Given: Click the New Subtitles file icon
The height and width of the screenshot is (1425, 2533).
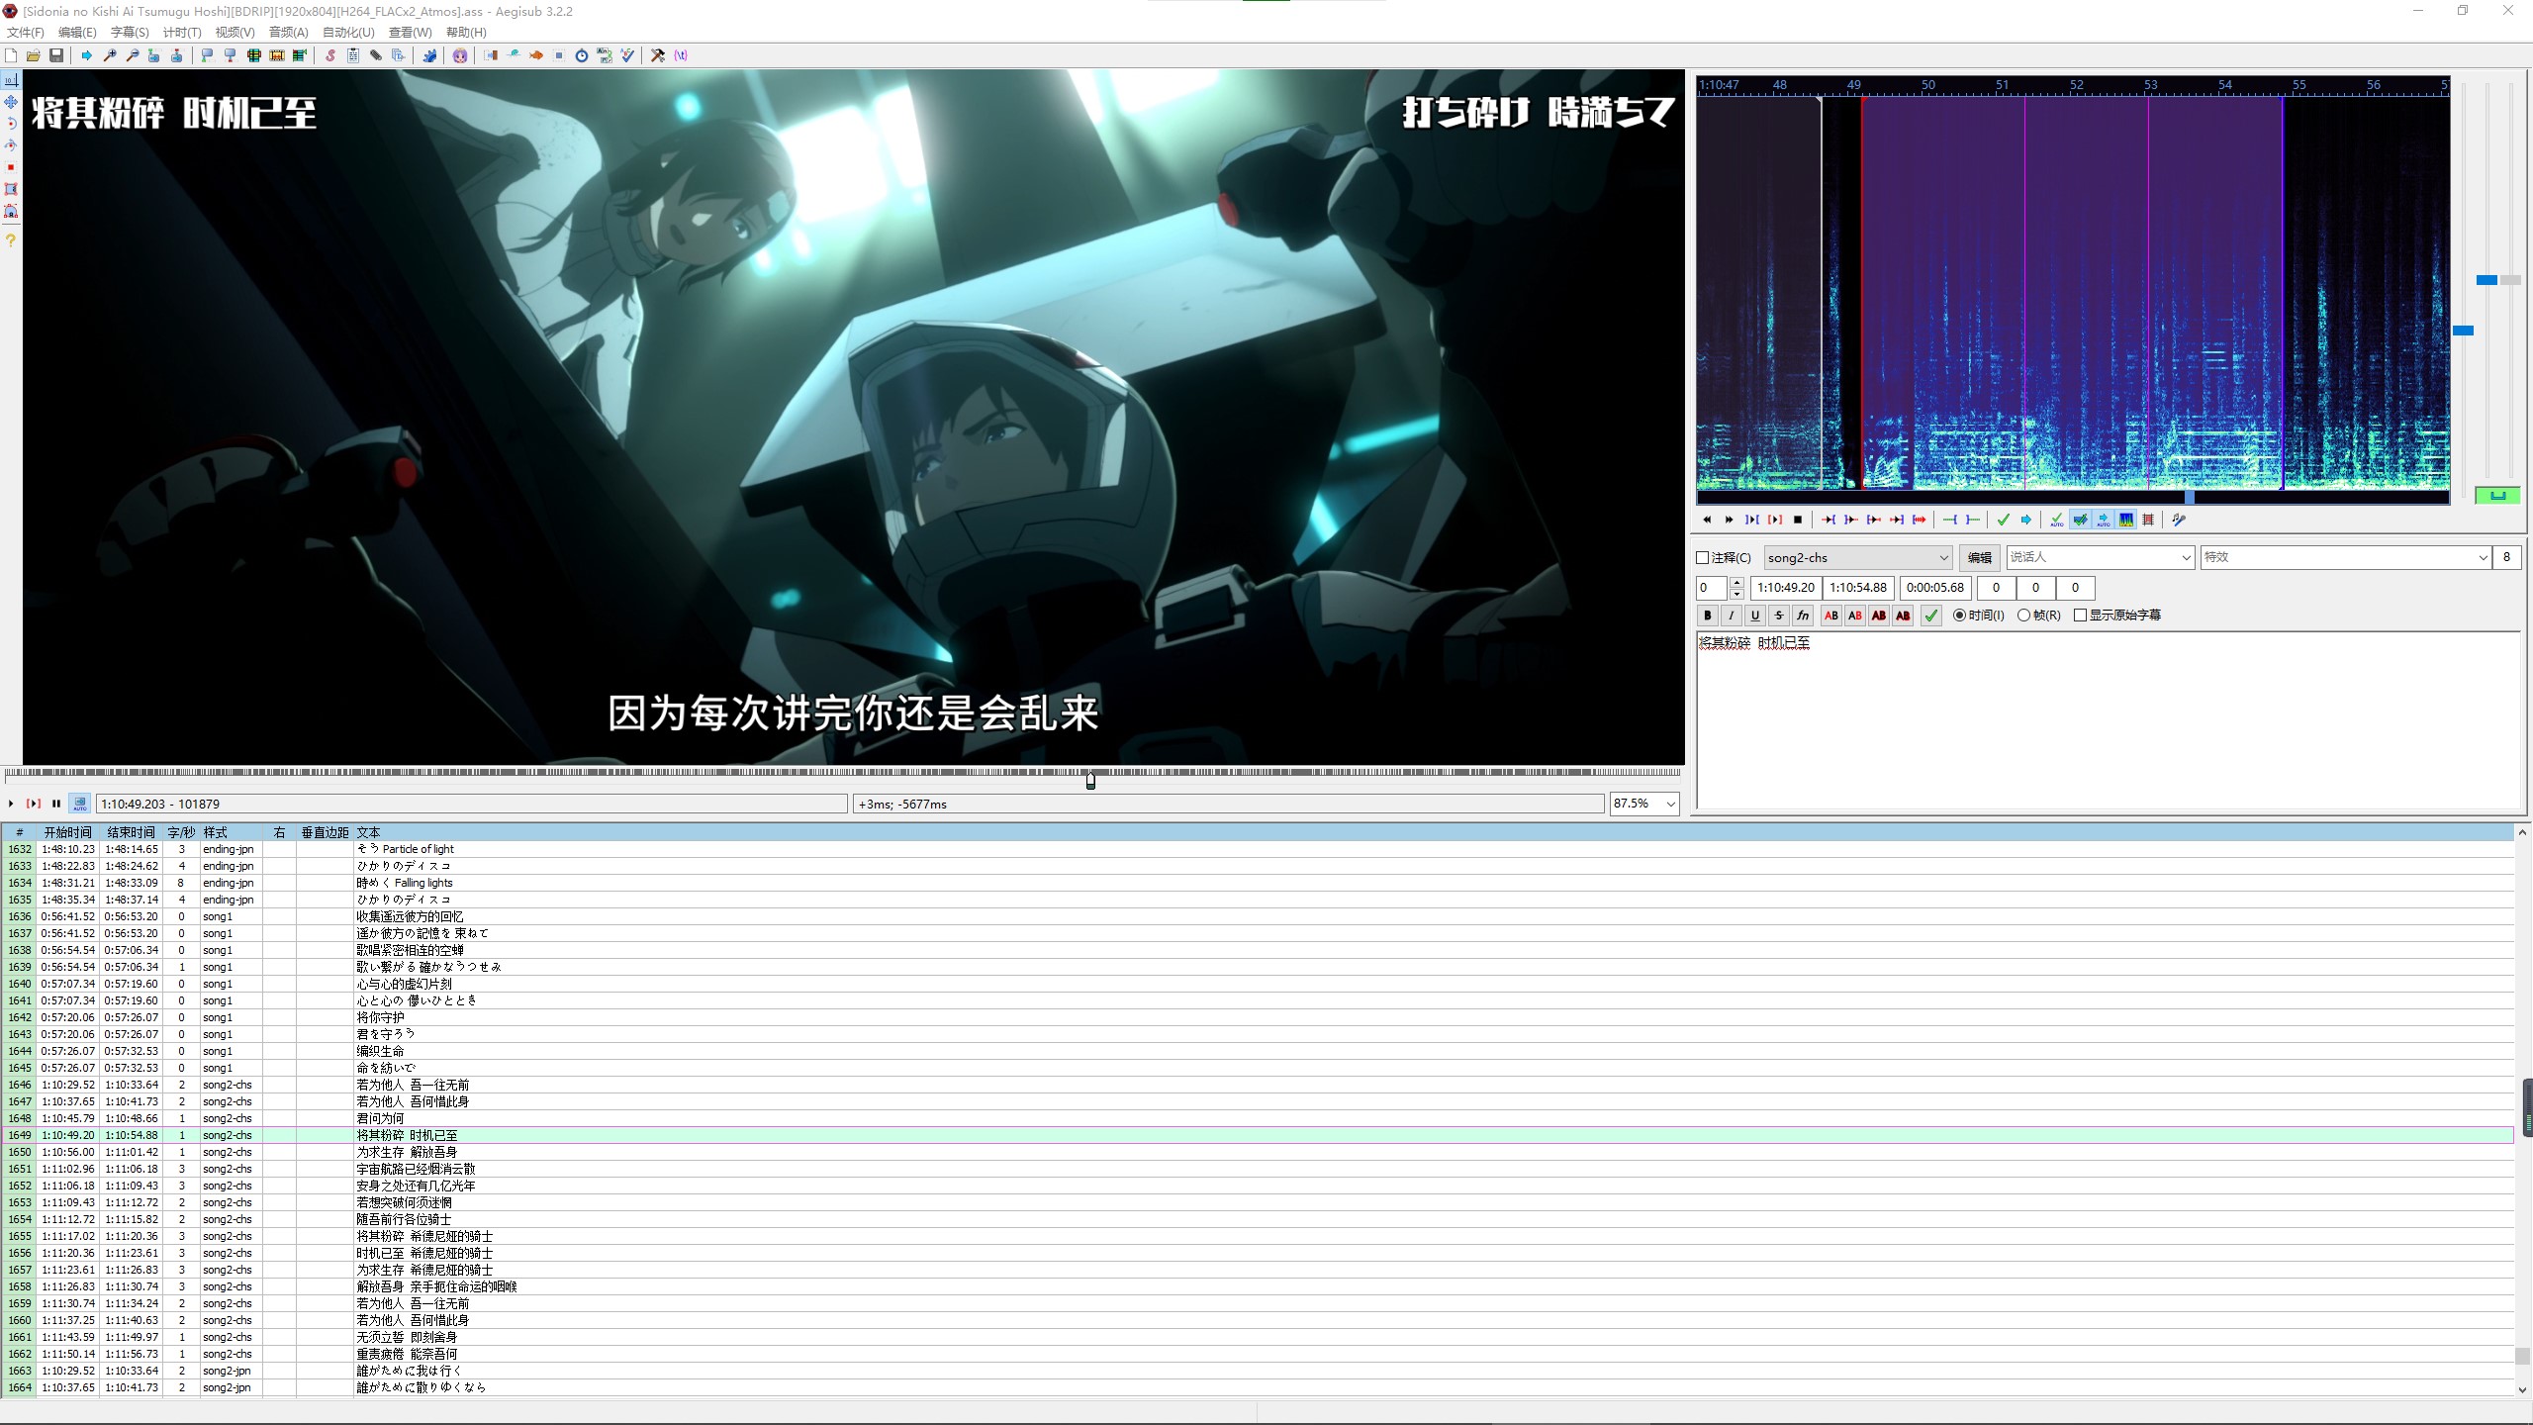Looking at the screenshot, I should 11,55.
